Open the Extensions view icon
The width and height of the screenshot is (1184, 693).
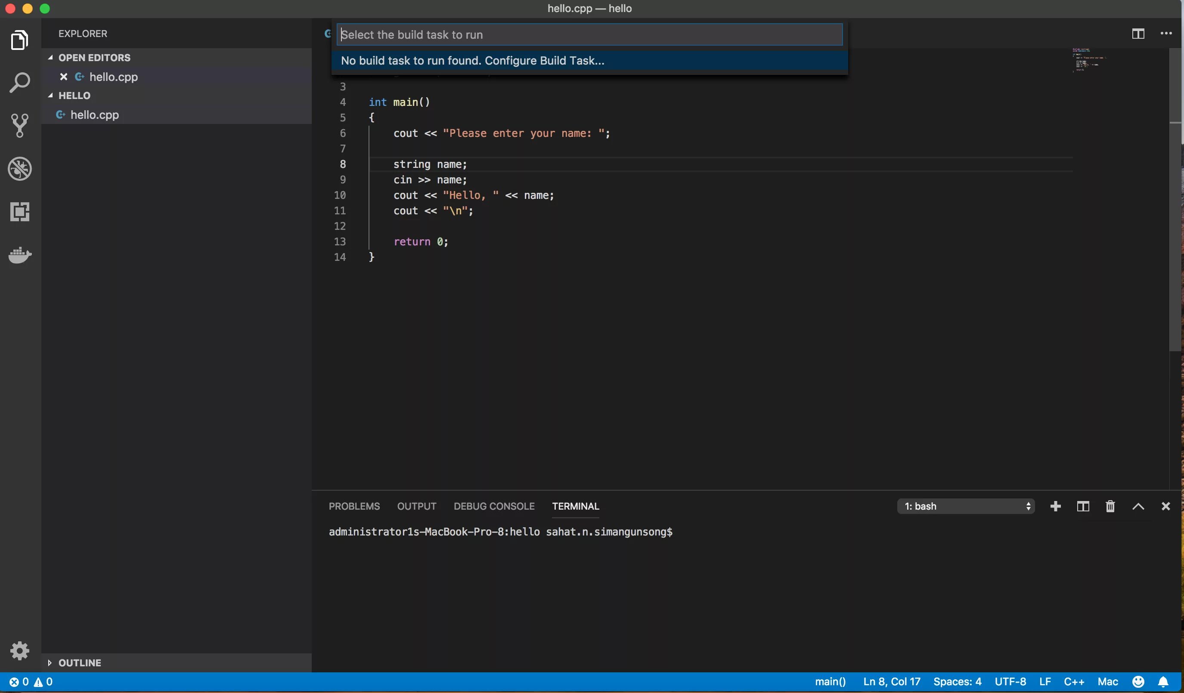click(x=19, y=212)
